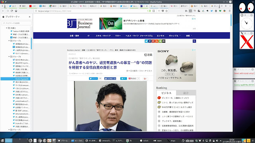
Task: Open the 企業・業界 navigation item
Action: click(75, 36)
